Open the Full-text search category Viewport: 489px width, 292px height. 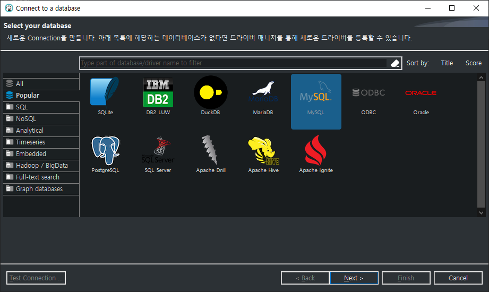pos(41,177)
